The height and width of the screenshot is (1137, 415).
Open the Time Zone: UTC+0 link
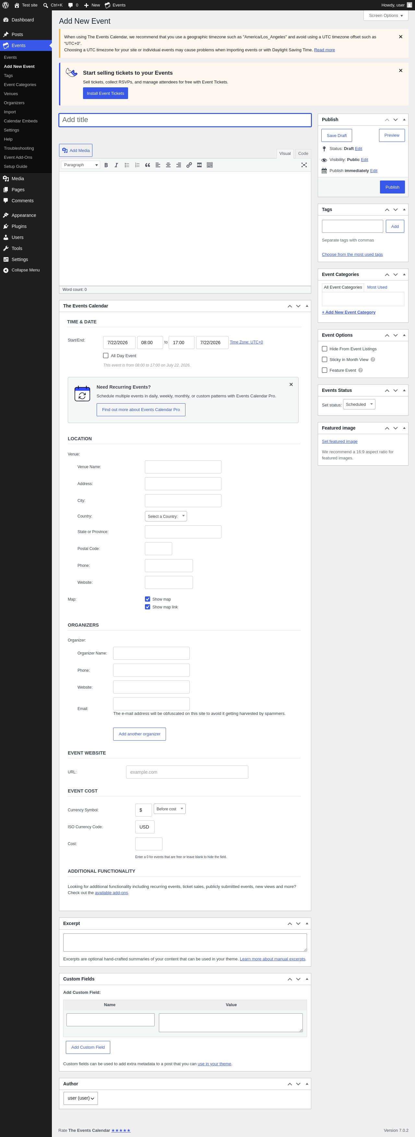pos(246,342)
